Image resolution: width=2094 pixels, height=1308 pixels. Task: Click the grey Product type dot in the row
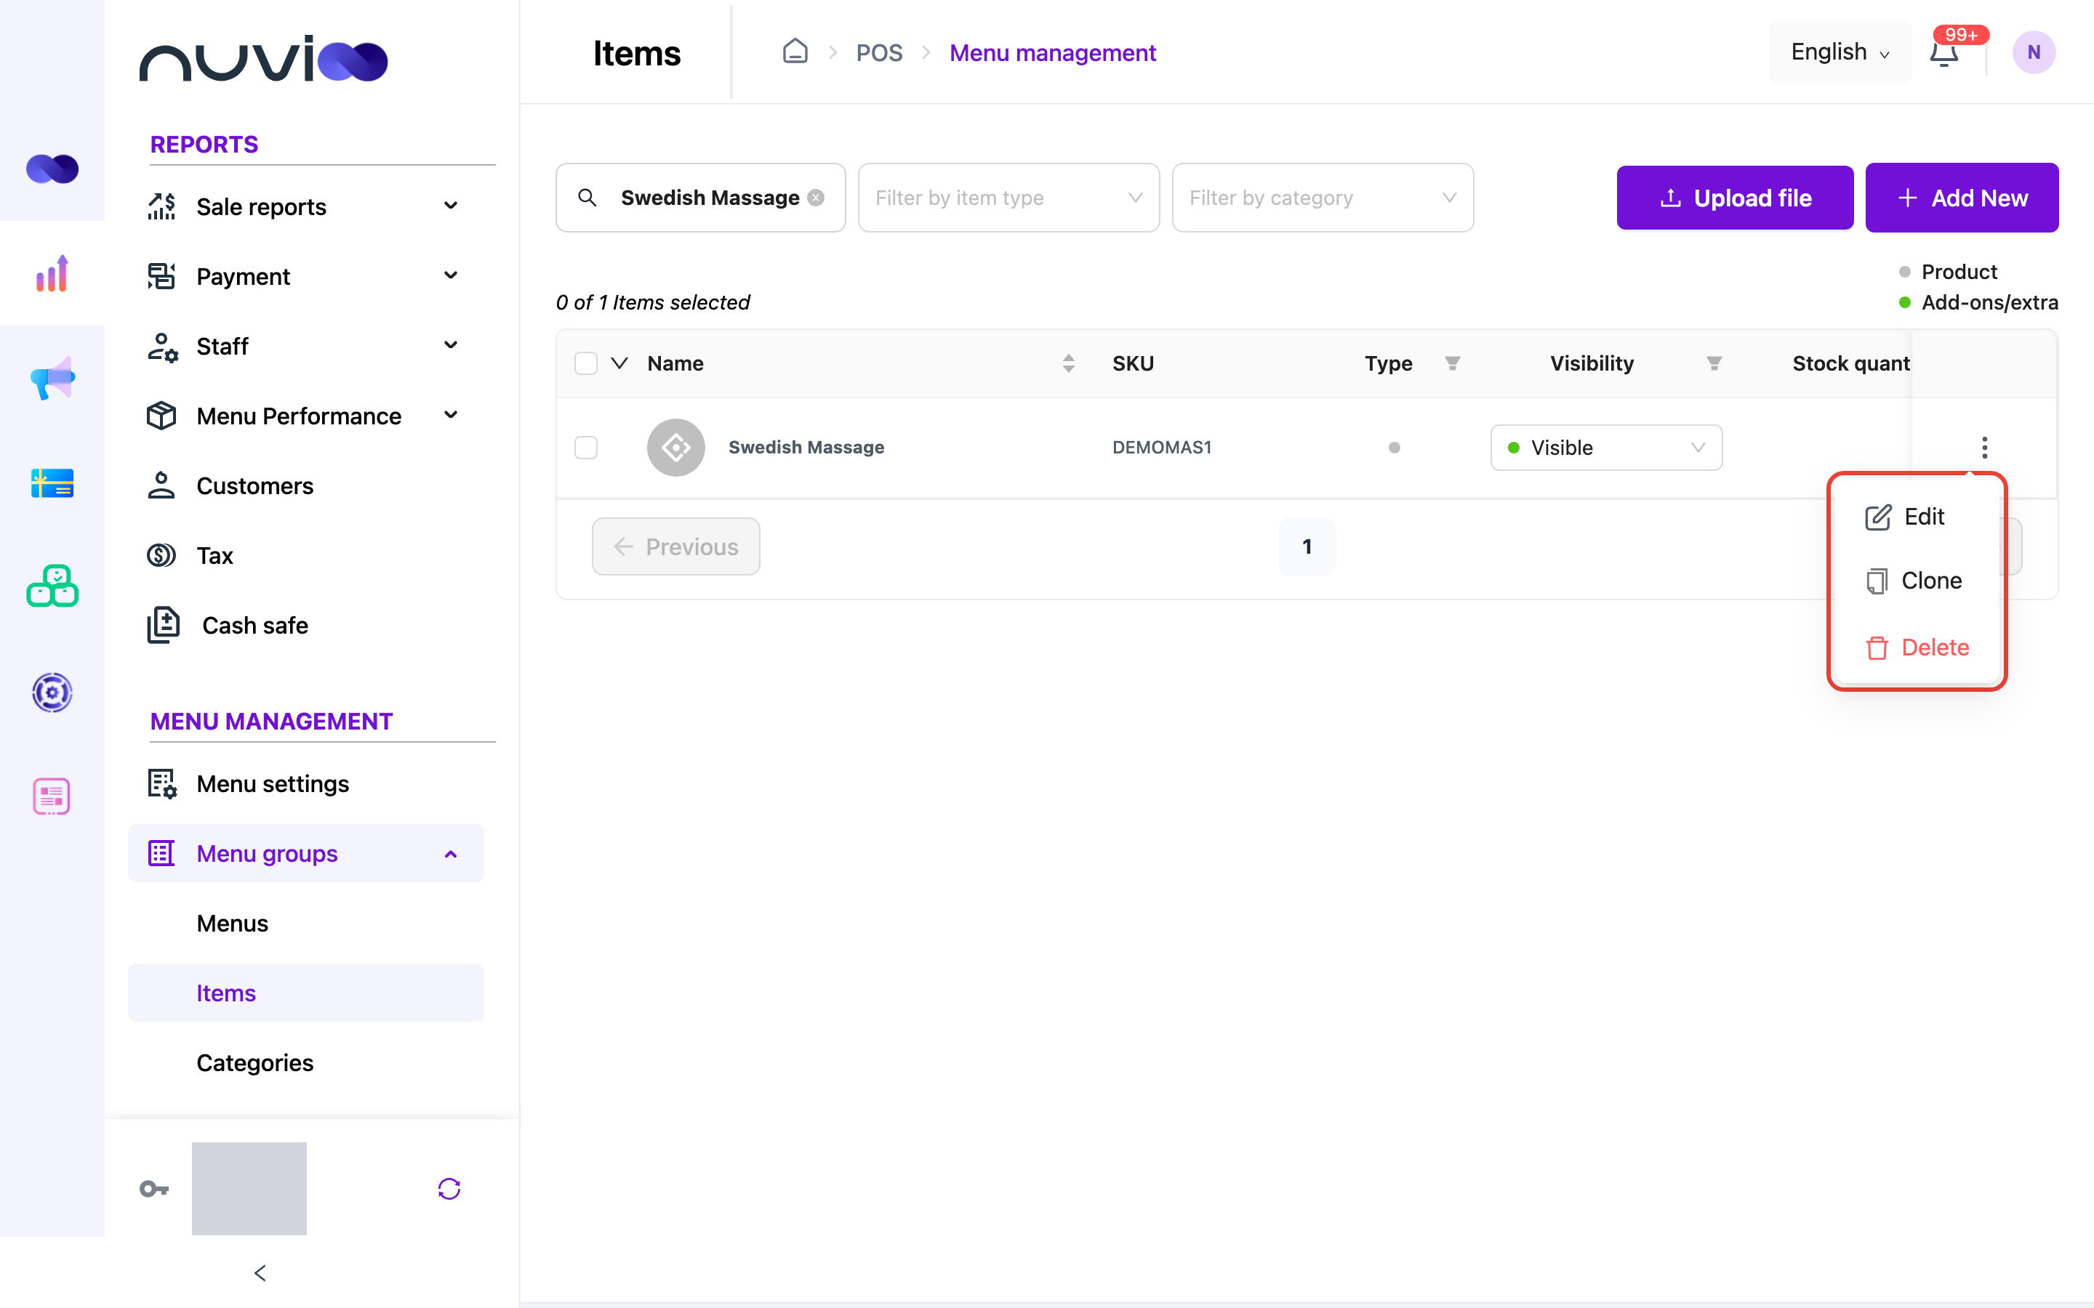click(x=1394, y=447)
